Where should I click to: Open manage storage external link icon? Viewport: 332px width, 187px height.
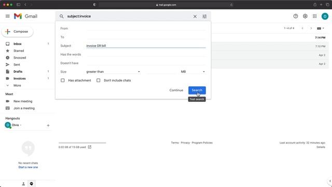point(90,147)
